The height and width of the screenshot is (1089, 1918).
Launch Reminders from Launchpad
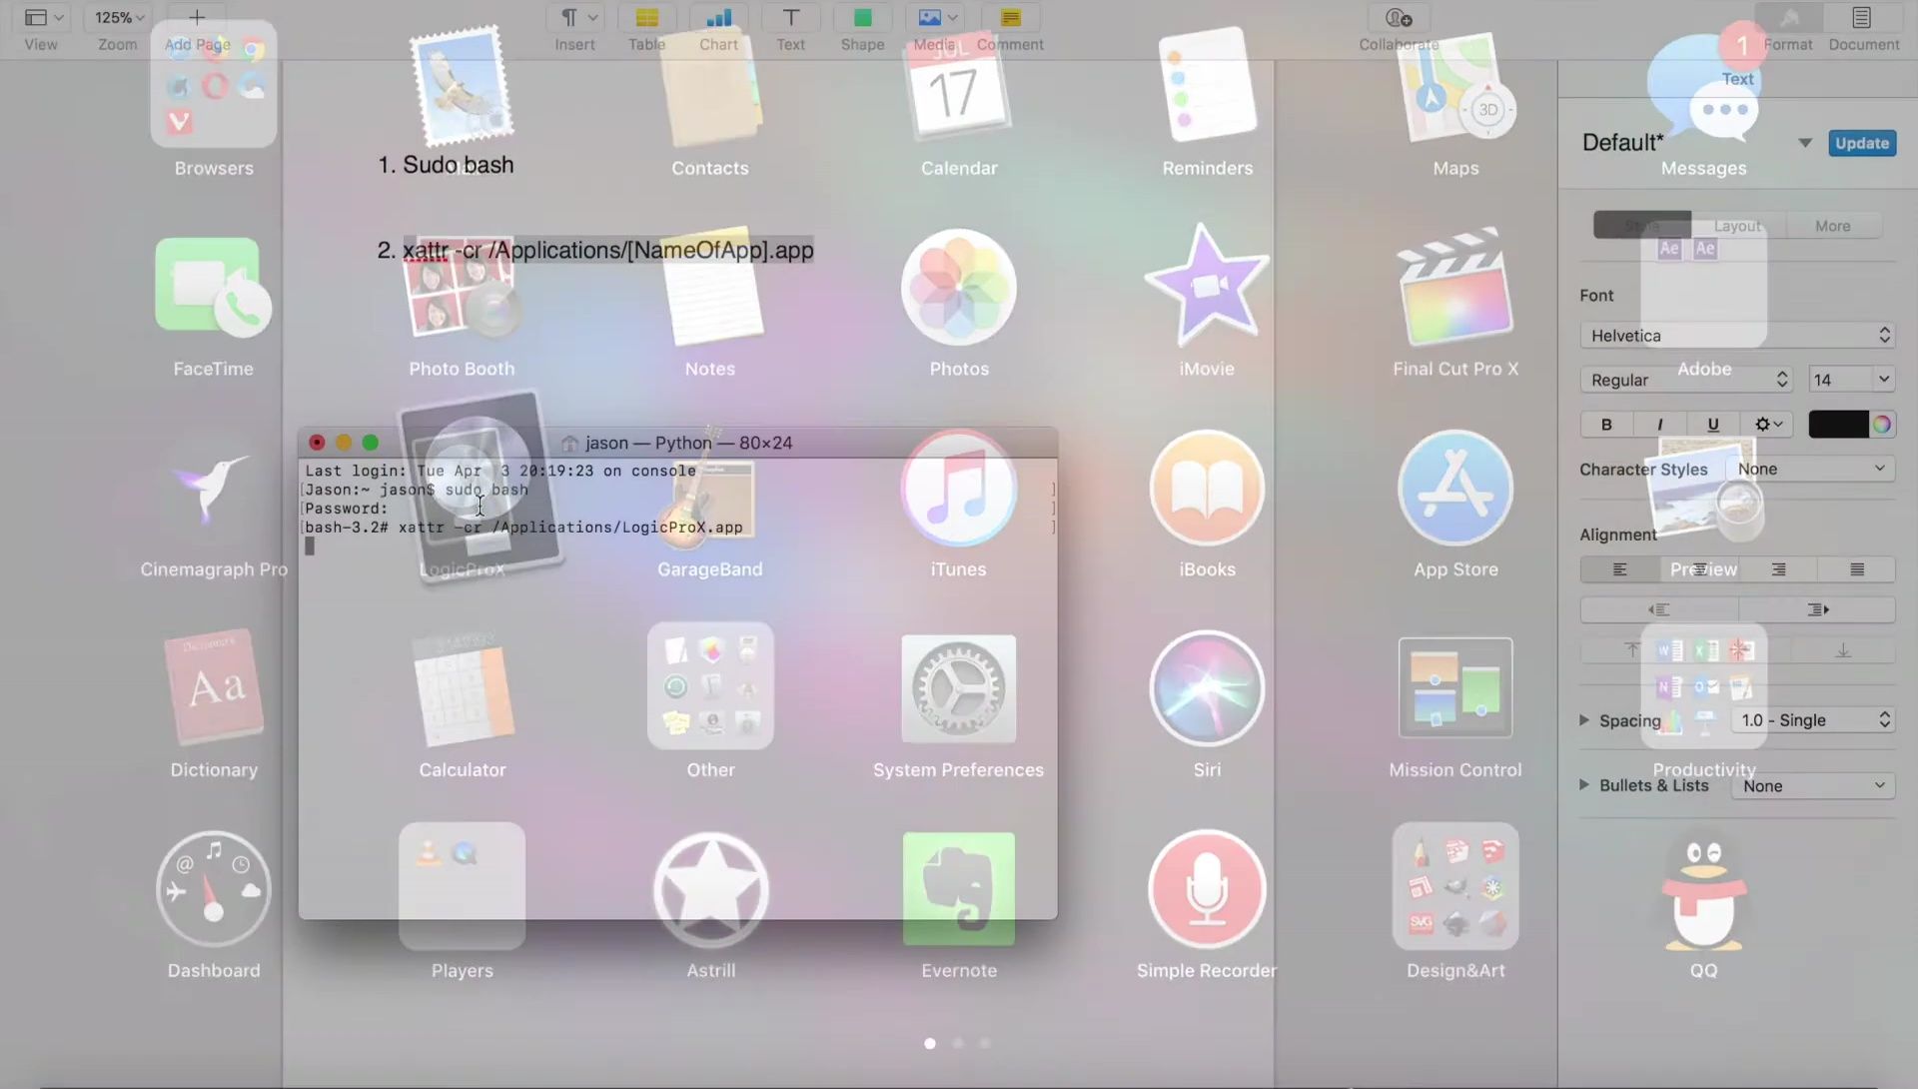(1207, 85)
